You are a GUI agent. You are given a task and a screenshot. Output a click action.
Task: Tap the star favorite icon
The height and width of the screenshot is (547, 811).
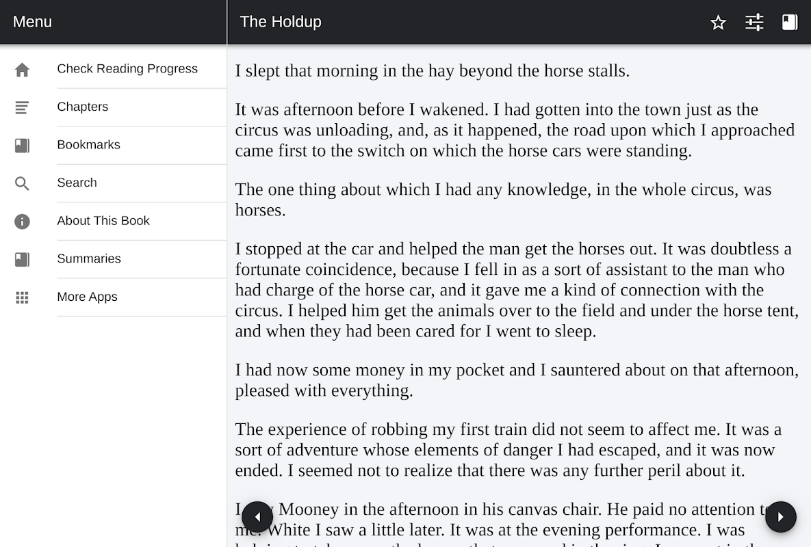tap(718, 23)
